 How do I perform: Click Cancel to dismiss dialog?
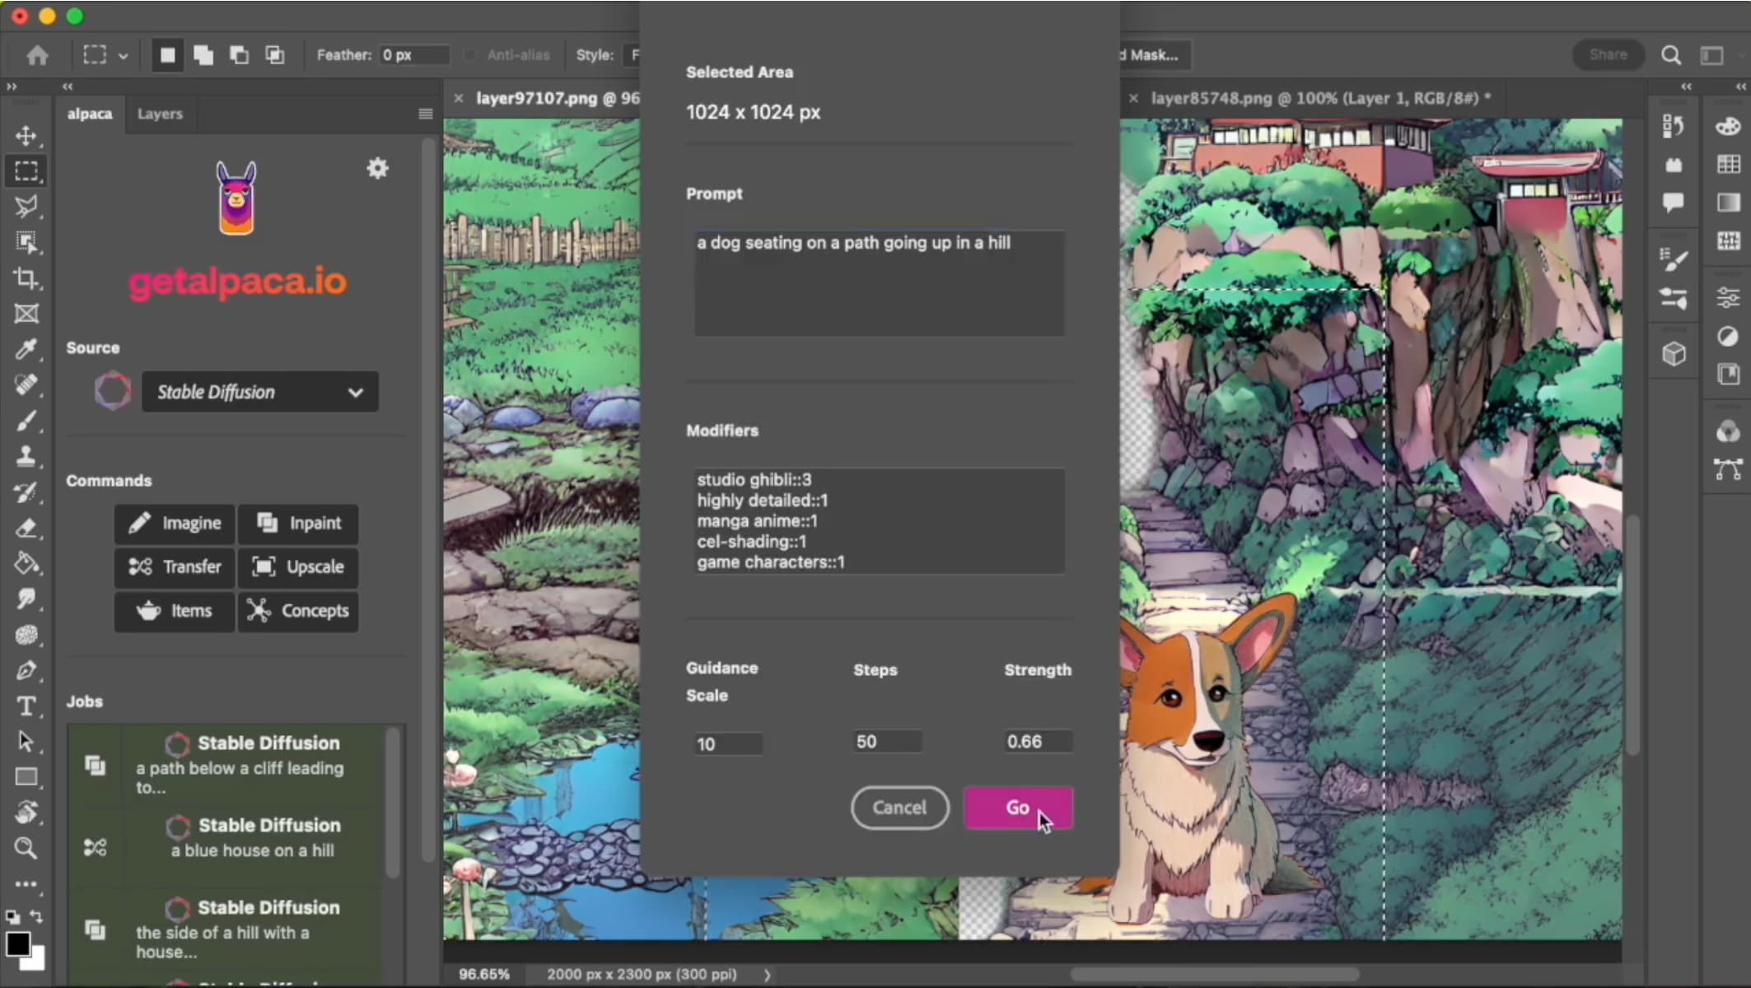coord(899,808)
